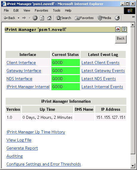This screenshot has height=170, width=137.
Task: Click the Generate Report link
Action: coord(22,148)
